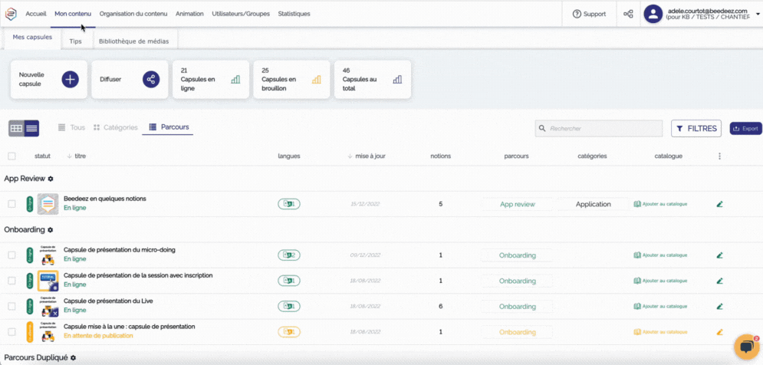Switch to grid view icon
This screenshot has width=763, height=365.
click(x=16, y=128)
